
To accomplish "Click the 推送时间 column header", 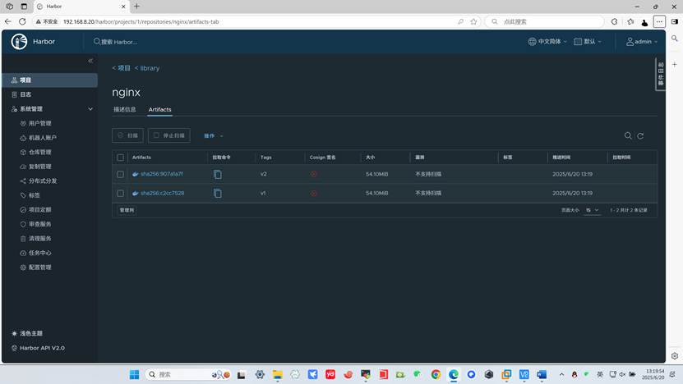I will [x=561, y=158].
